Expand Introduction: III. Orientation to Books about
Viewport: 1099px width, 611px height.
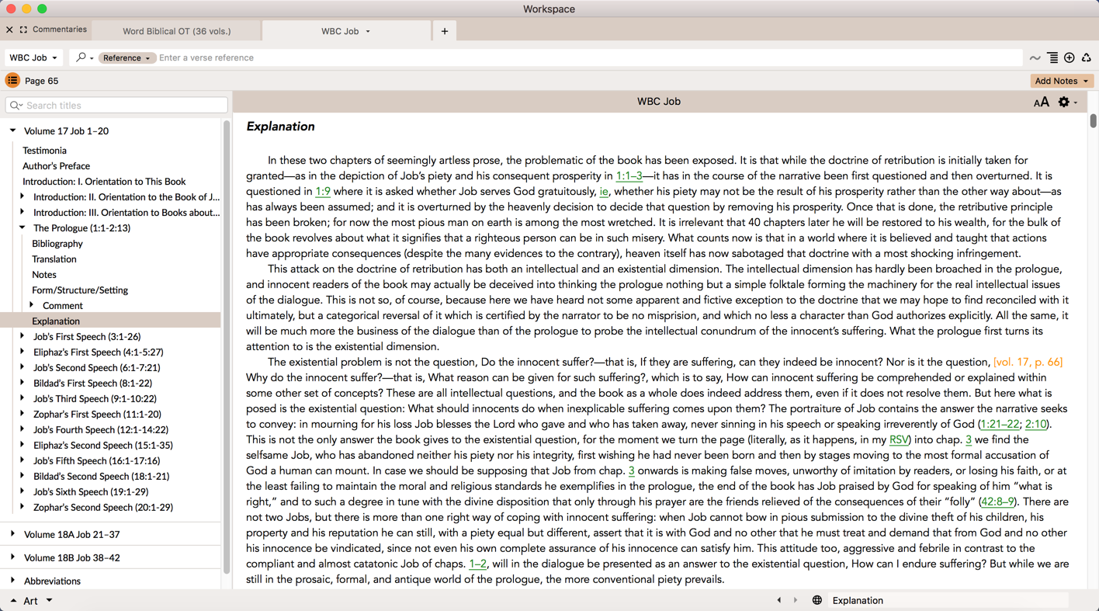[22, 212]
